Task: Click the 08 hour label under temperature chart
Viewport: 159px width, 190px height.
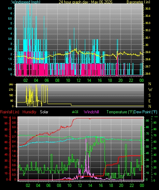Action: [x=59, y=186]
